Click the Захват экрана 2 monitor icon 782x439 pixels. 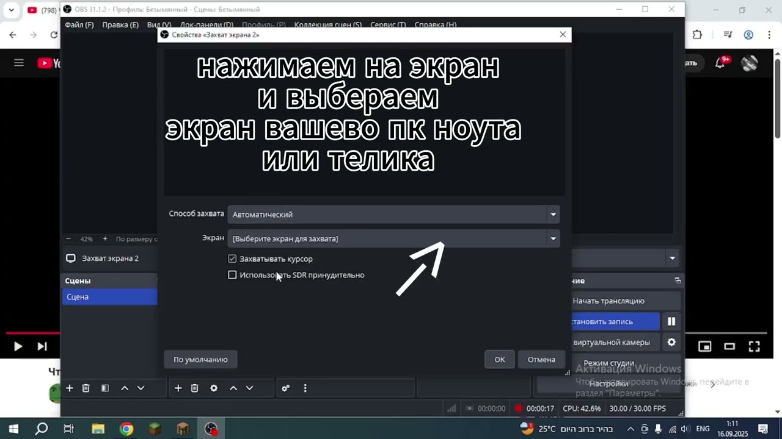(x=71, y=259)
